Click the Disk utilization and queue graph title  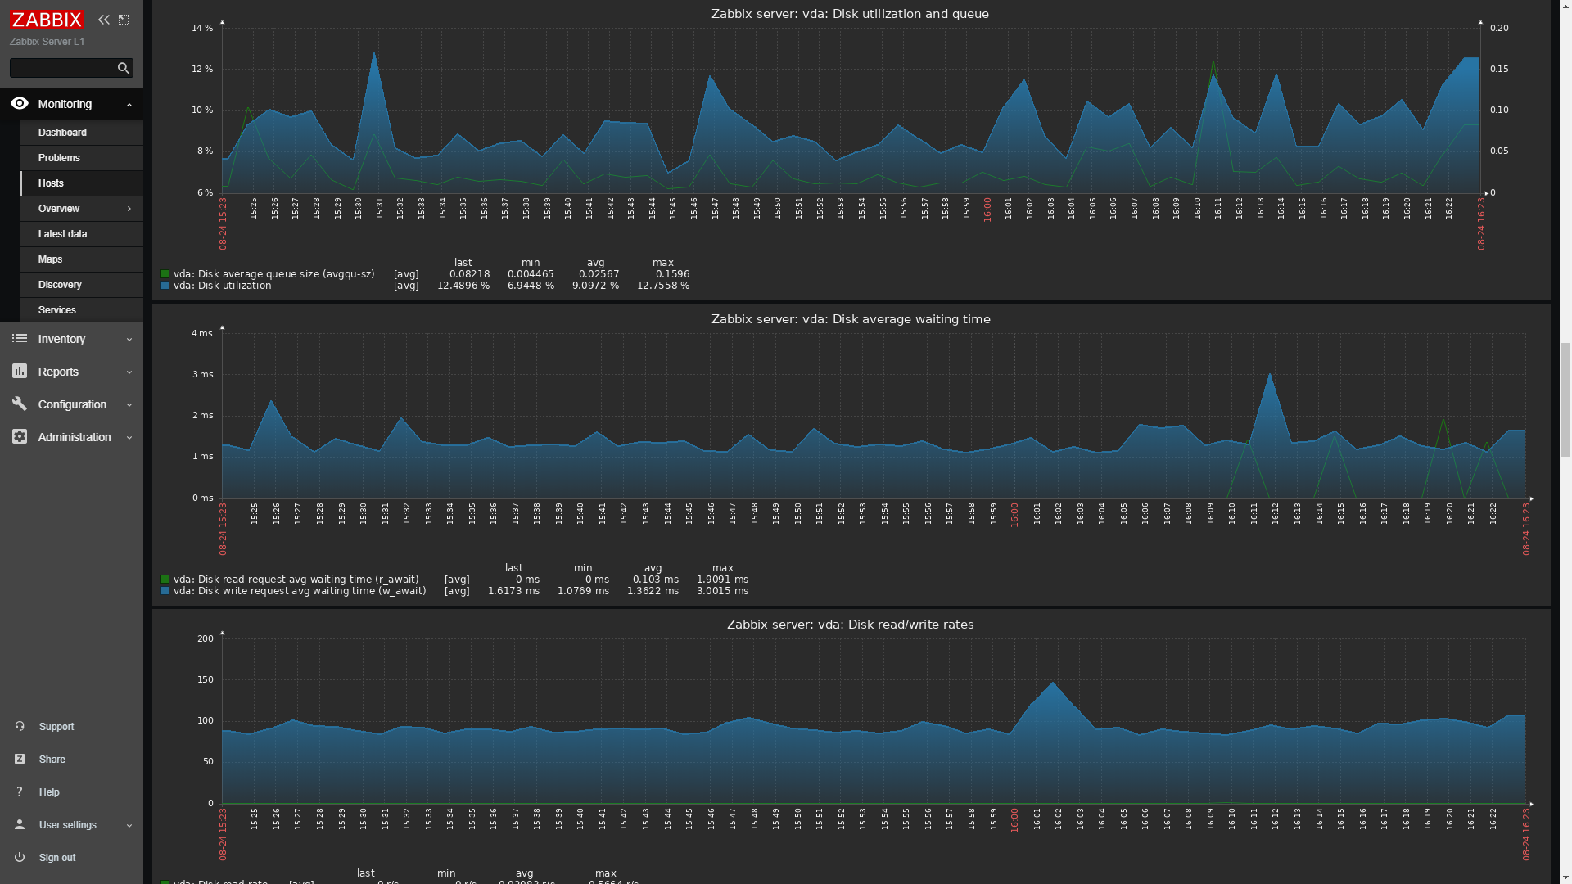[850, 14]
